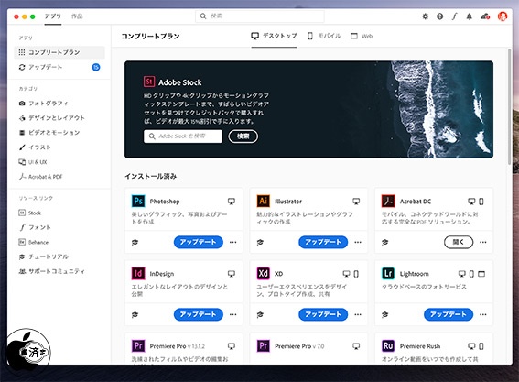This screenshot has width=519, height=382.
Task: Open tutorials icon on Acrobat DC card
Action: point(384,242)
